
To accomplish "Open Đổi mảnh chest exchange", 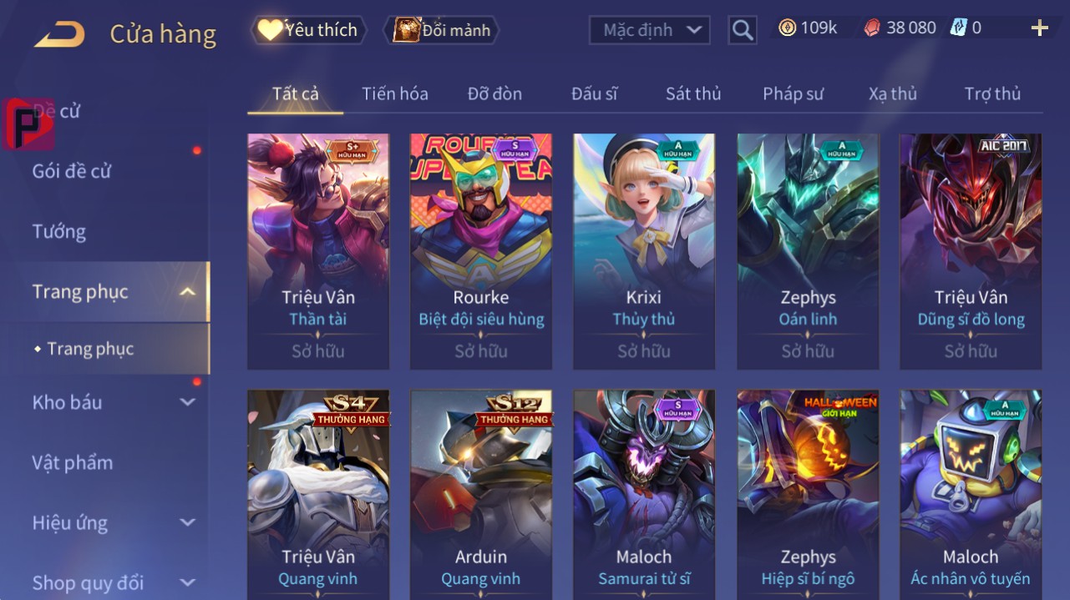I will 441,30.
